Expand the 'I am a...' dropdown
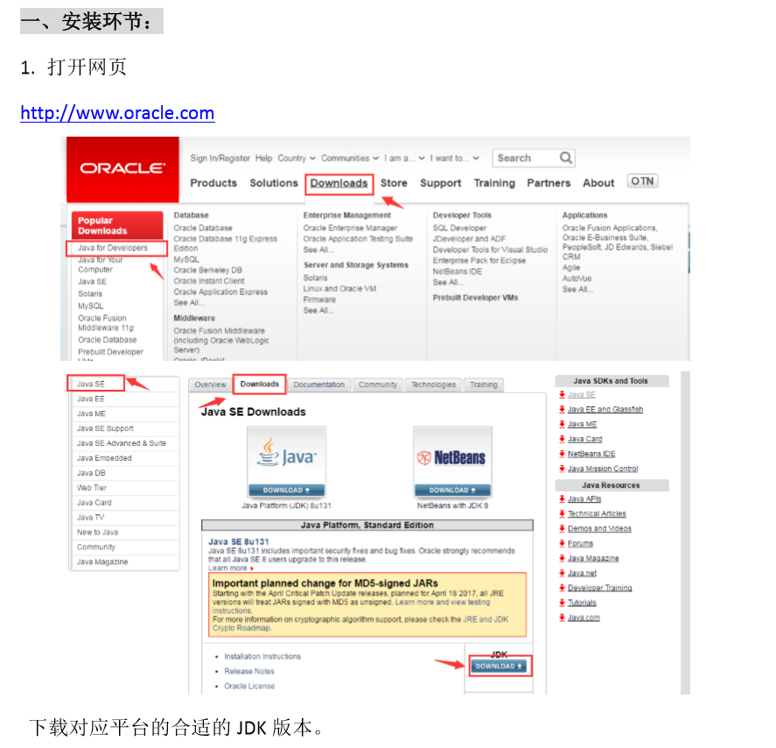 404,158
